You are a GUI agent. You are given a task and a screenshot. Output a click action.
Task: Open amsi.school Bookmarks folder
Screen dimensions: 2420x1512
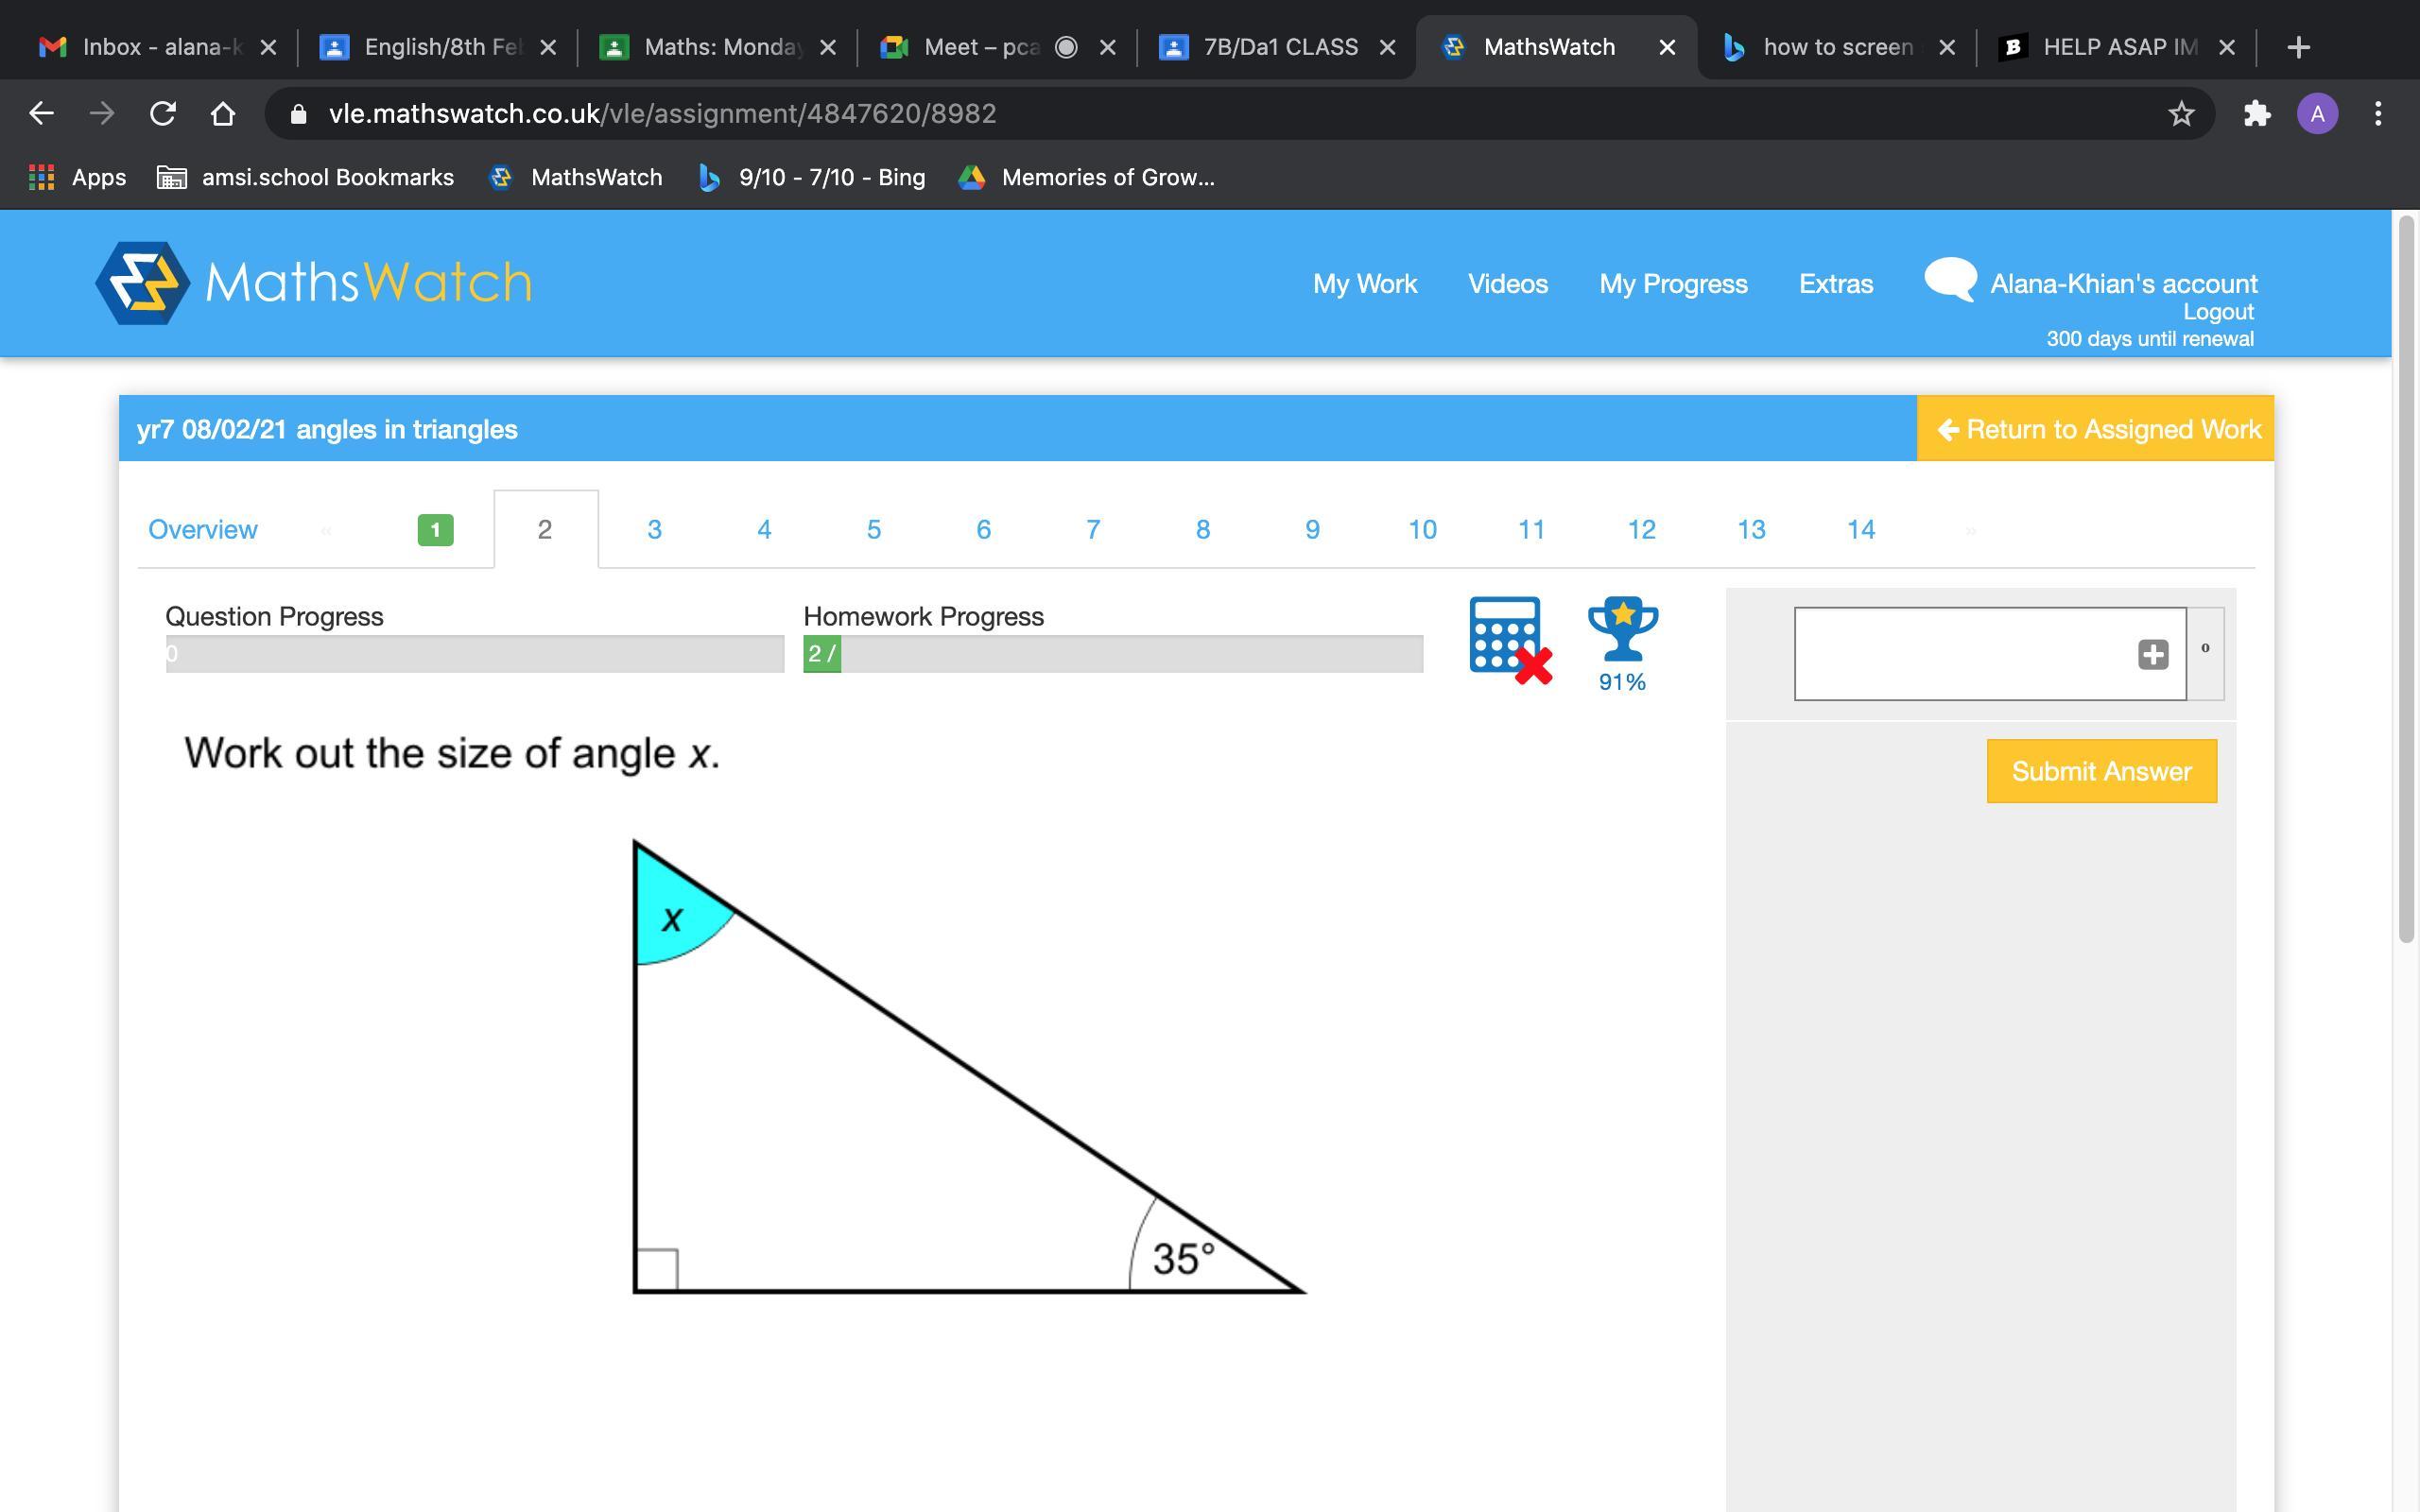[306, 178]
